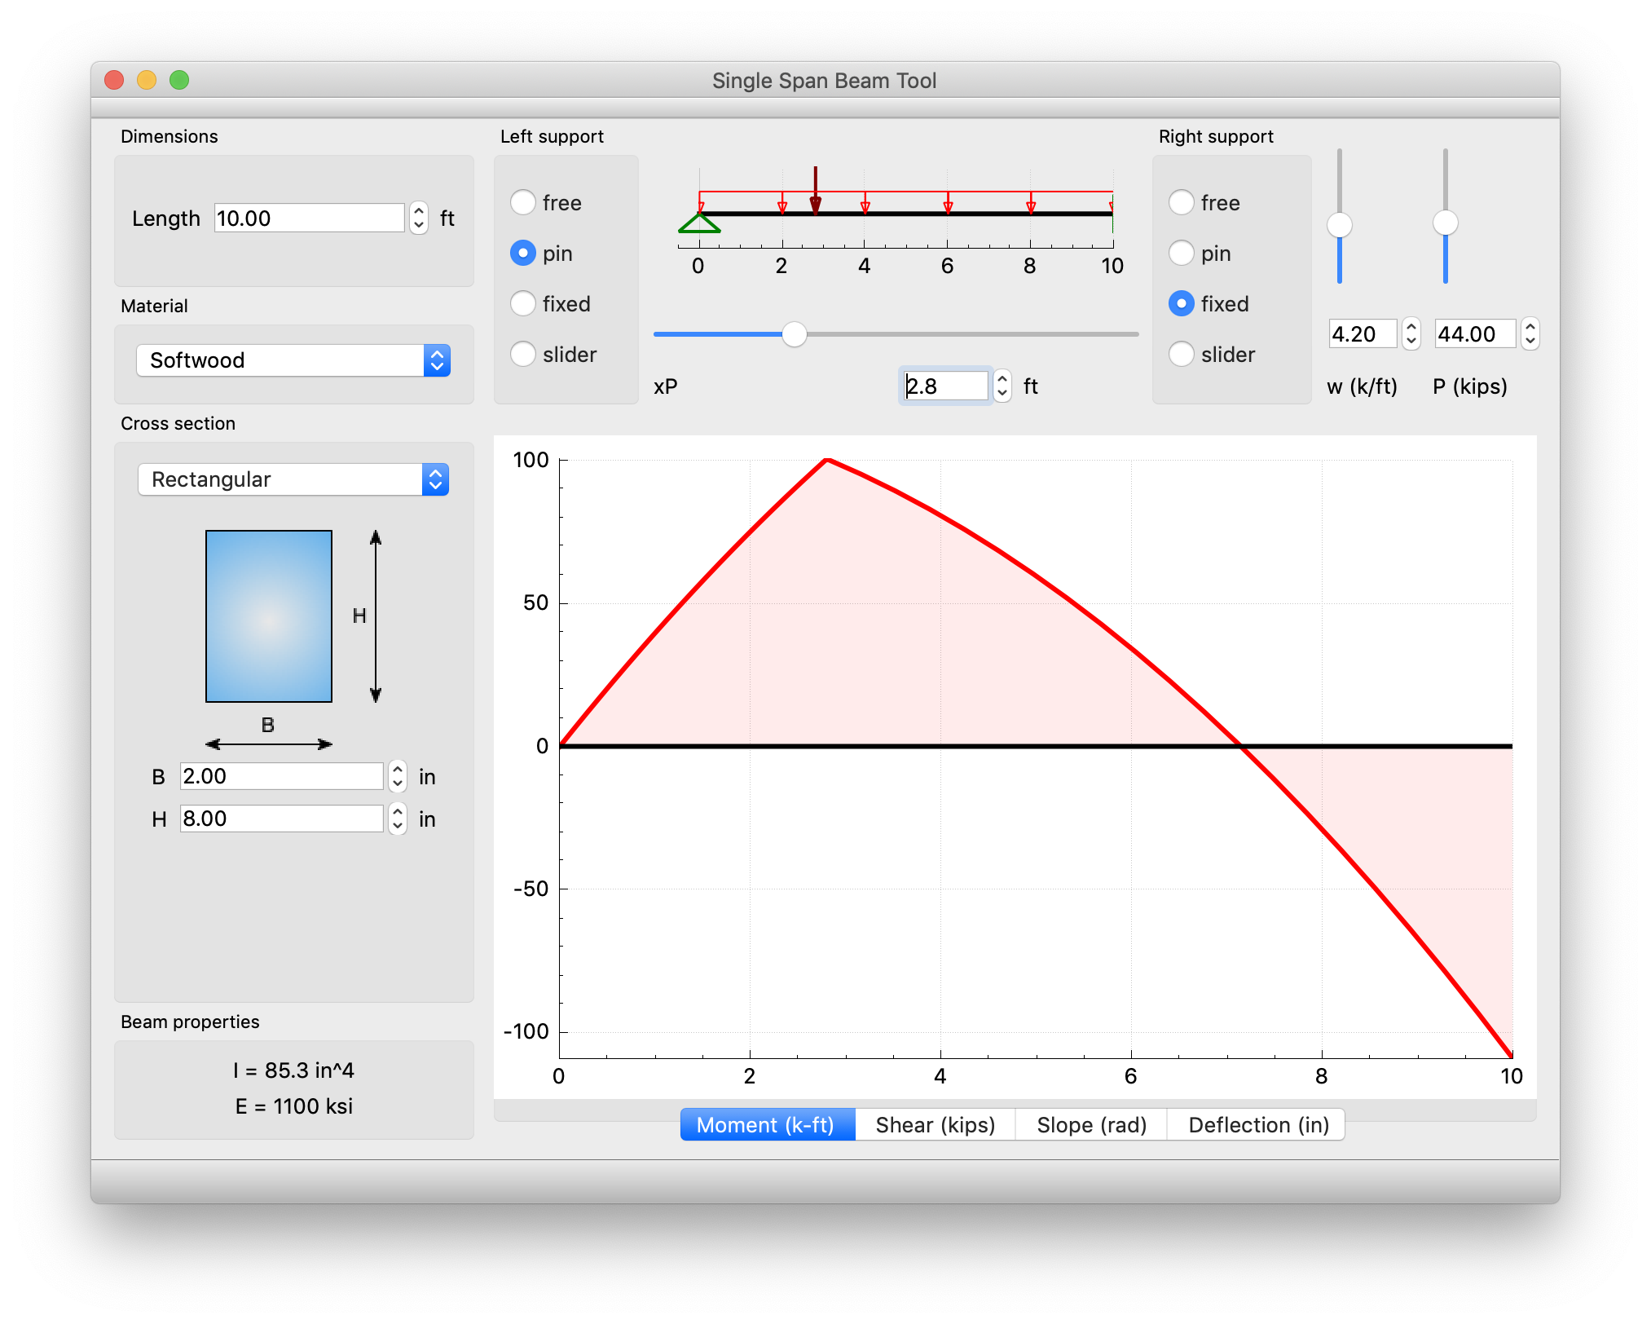The height and width of the screenshot is (1324, 1651).
Task: Click the B horizontal dimension arrow
Action: pyautogui.click(x=269, y=744)
